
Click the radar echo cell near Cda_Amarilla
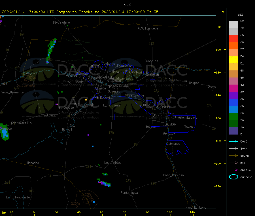5,132
